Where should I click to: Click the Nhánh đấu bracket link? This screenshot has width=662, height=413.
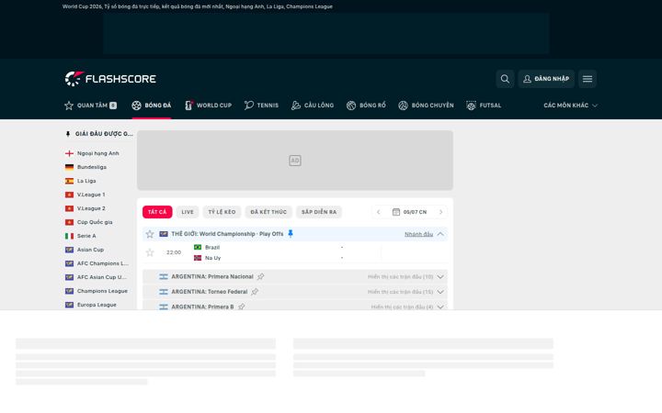pyautogui.click(x=418, y=234)
